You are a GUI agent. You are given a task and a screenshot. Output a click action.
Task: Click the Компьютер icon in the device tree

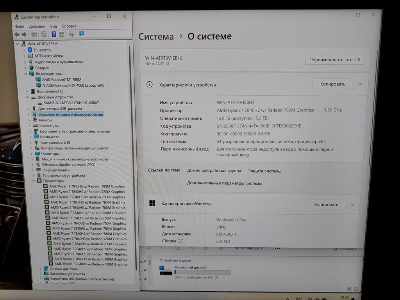(x=36, y=137)
